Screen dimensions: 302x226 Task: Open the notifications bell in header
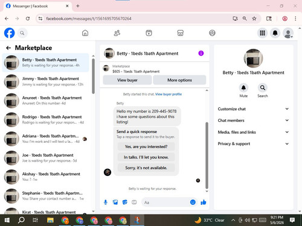point(275,33)
